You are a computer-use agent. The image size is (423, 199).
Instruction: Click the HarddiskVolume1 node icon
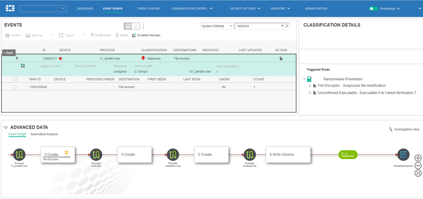(403, 154)
